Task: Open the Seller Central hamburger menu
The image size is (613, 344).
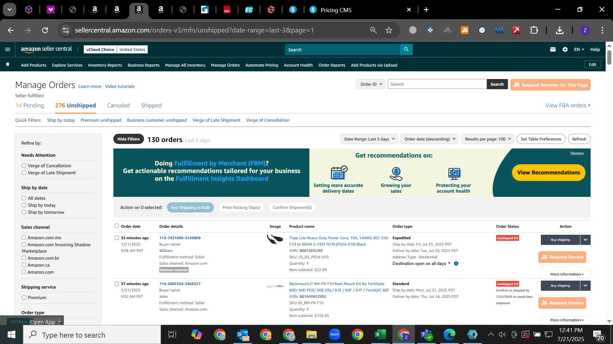Action: (x=8, y=49)
